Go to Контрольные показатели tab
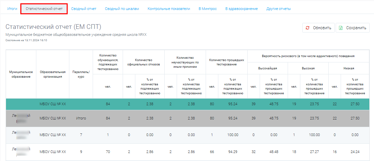The width and height of the screenshot is (374, 161). [x=169, y=9]
